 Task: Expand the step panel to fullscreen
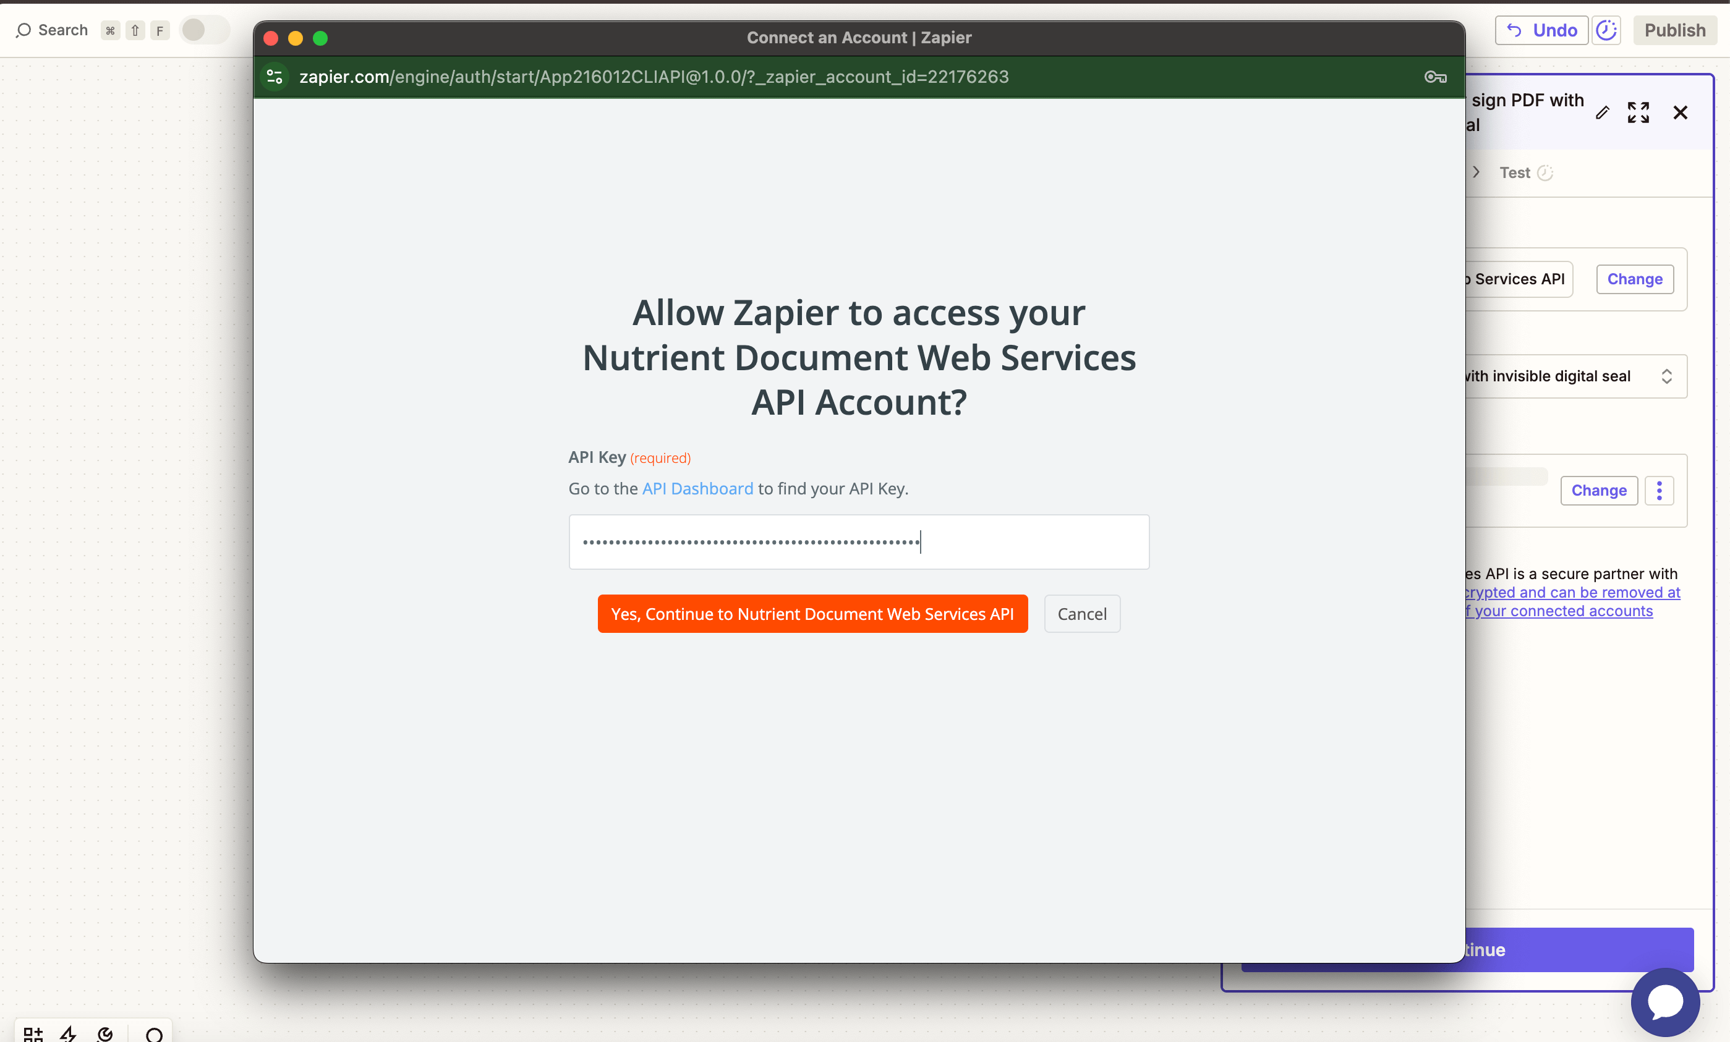coord(1638,112)
